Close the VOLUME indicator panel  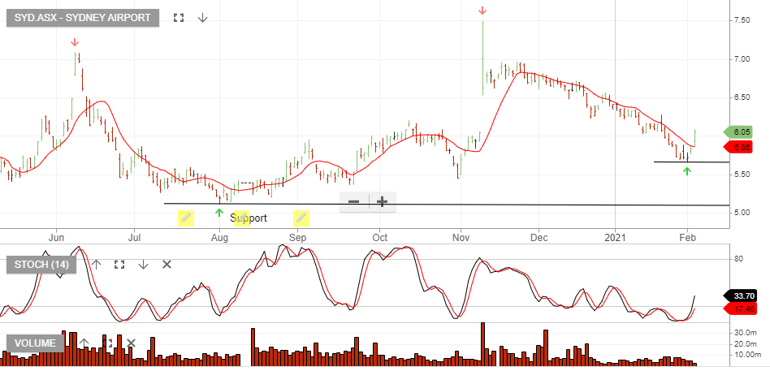point(131,343)
